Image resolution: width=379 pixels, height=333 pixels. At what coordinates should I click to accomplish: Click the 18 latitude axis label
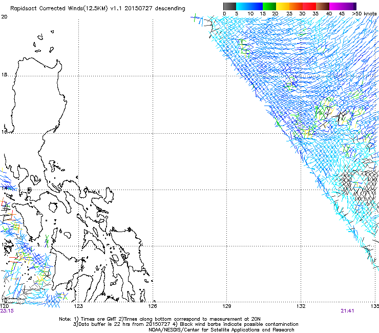pos(4,75)
